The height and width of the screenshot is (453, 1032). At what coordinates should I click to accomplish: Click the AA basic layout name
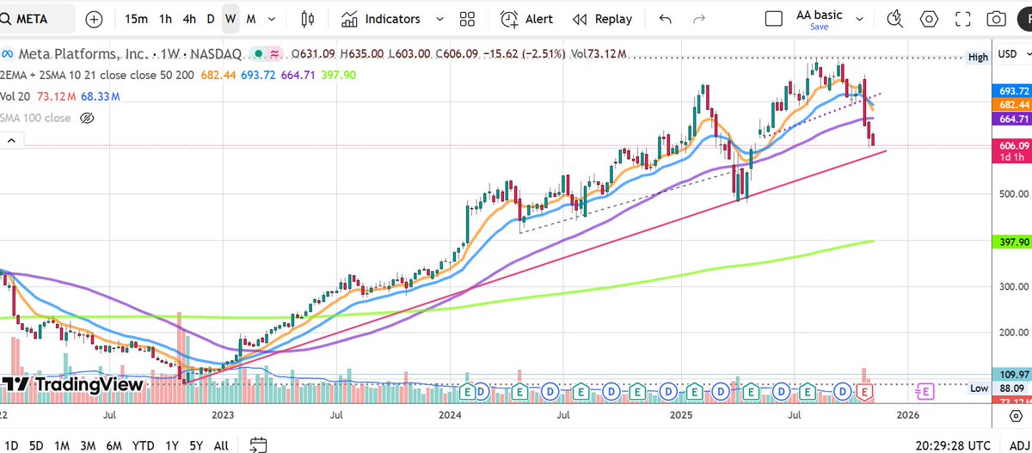pos(819,15)
